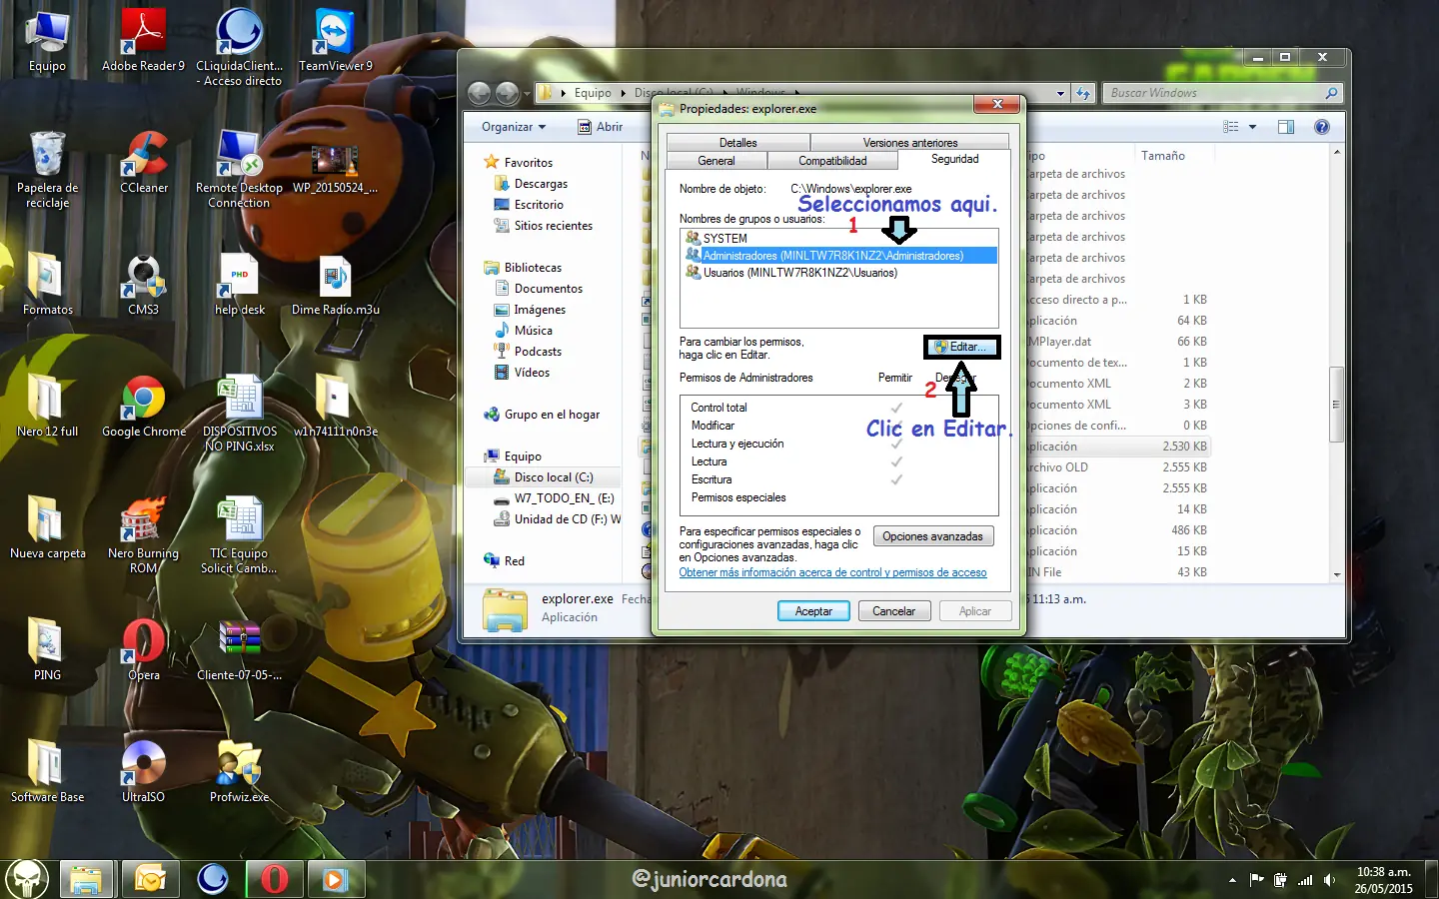
Task: Select Usuarios in the group list
Action: [799, 273]
